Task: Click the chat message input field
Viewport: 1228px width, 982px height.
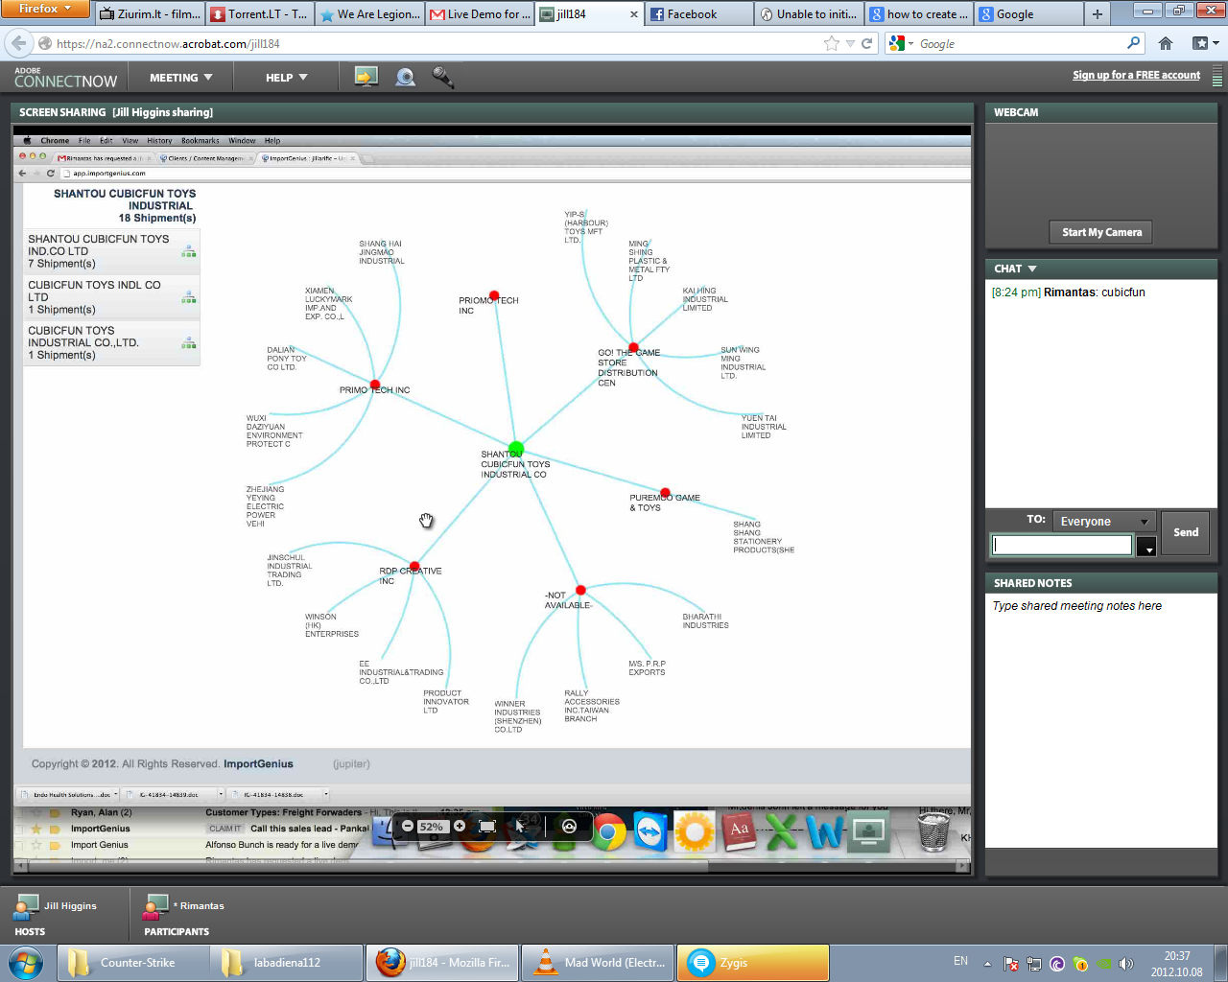Action: (x=1061, y=545)
